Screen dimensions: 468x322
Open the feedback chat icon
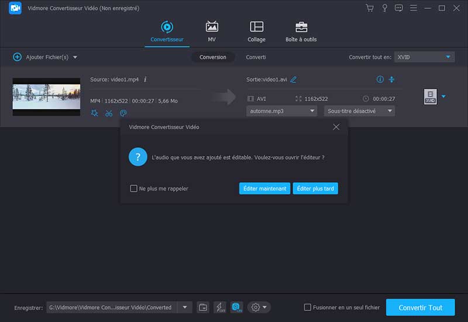coord(398,8)
